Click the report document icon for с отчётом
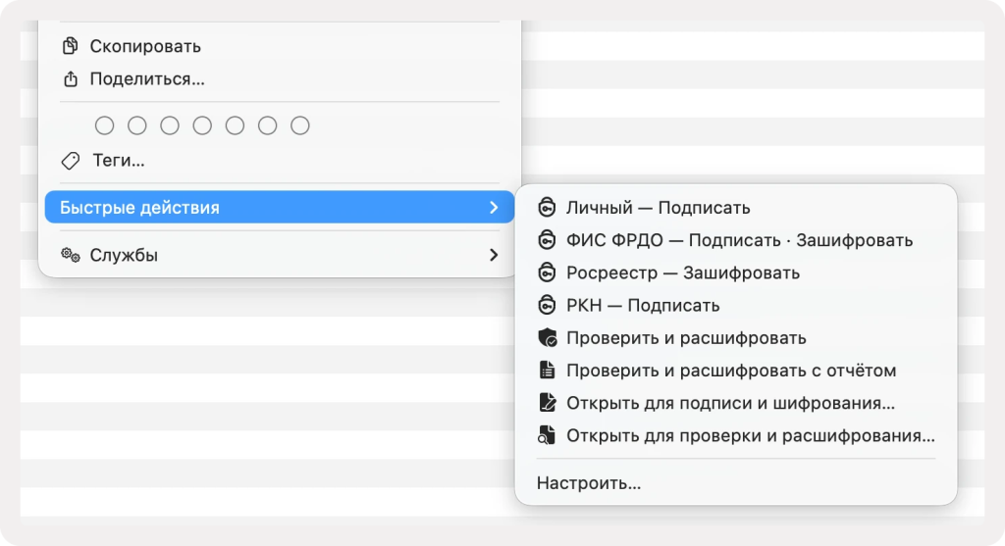The image size is (1005, 546). [x=547, y=370]
